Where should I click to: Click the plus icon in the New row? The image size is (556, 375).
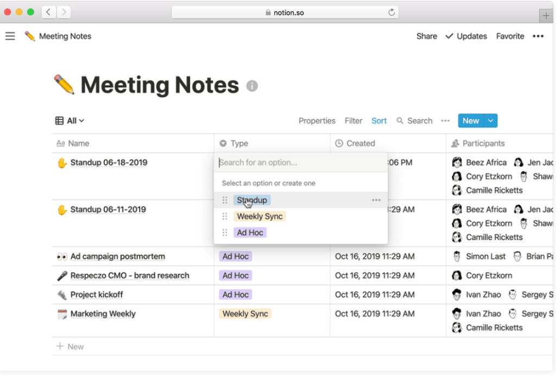click(60, 346)
